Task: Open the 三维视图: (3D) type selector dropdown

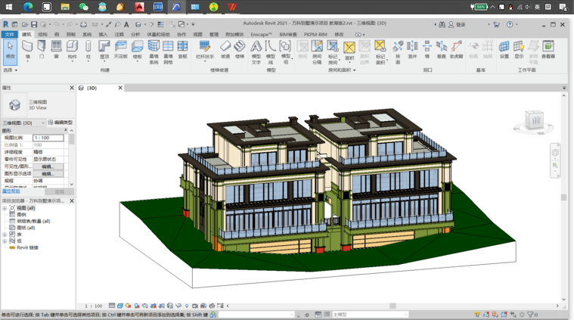Action: 24,123
